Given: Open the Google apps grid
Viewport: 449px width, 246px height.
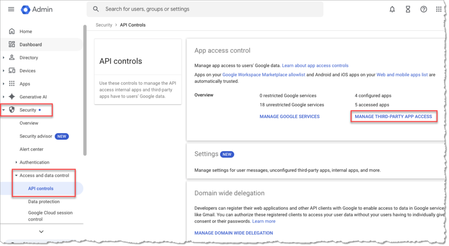Looking at the screenshot, I should point(438,9).
